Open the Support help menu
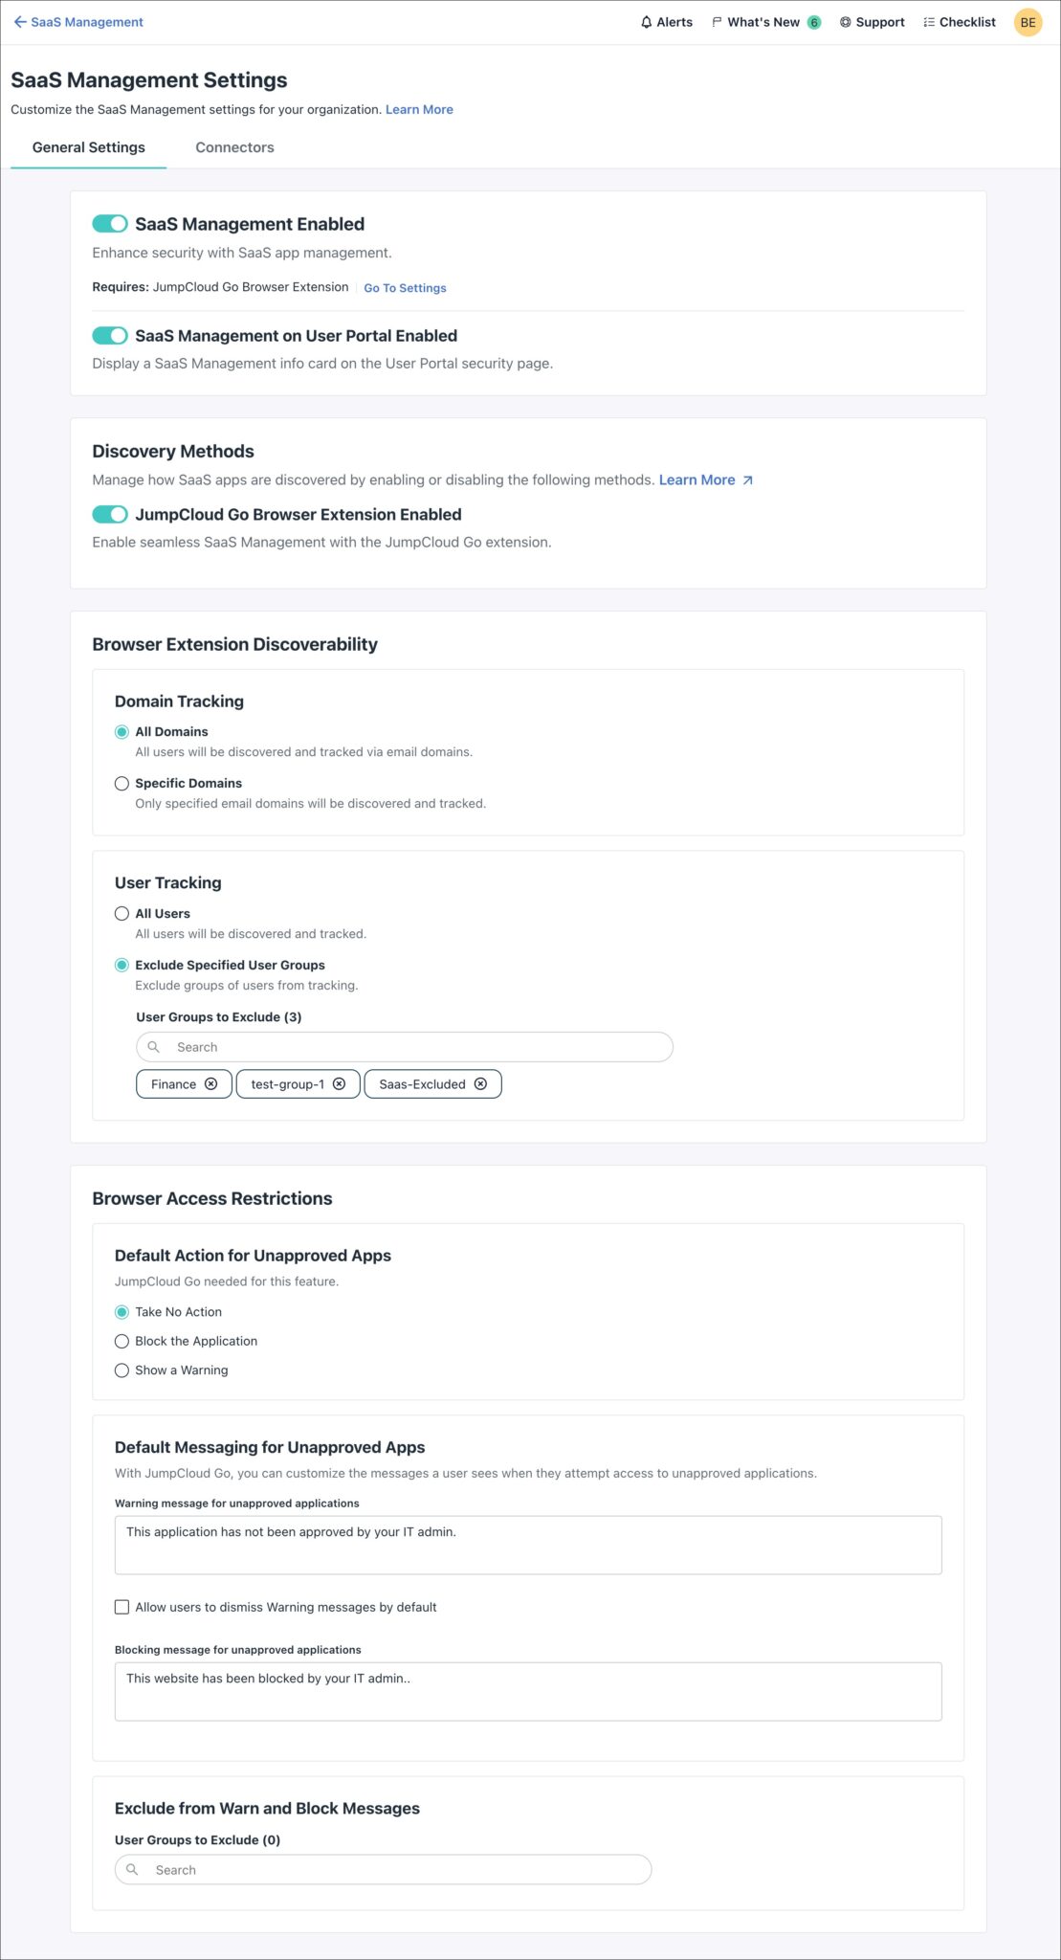Screen dimensions: 1061x1960 coord(871,21)
